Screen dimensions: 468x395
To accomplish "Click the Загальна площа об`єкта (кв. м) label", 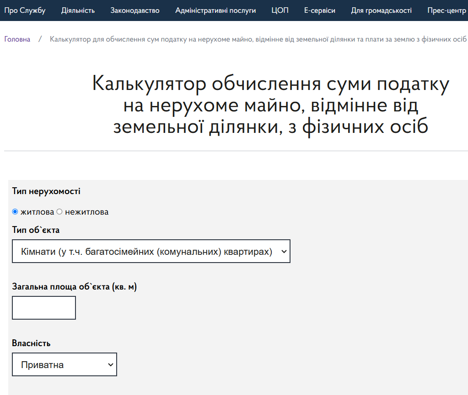I will coord(74,286).
